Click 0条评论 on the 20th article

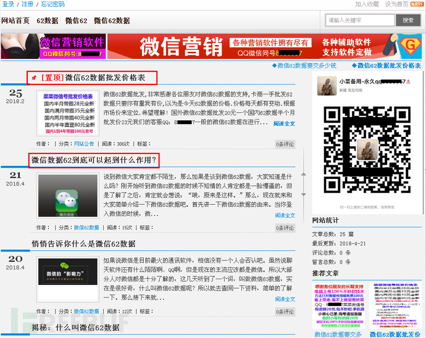285,312
